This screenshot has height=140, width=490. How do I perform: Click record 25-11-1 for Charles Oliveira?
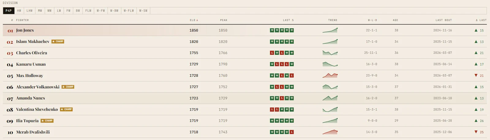[x=371, y=53]
